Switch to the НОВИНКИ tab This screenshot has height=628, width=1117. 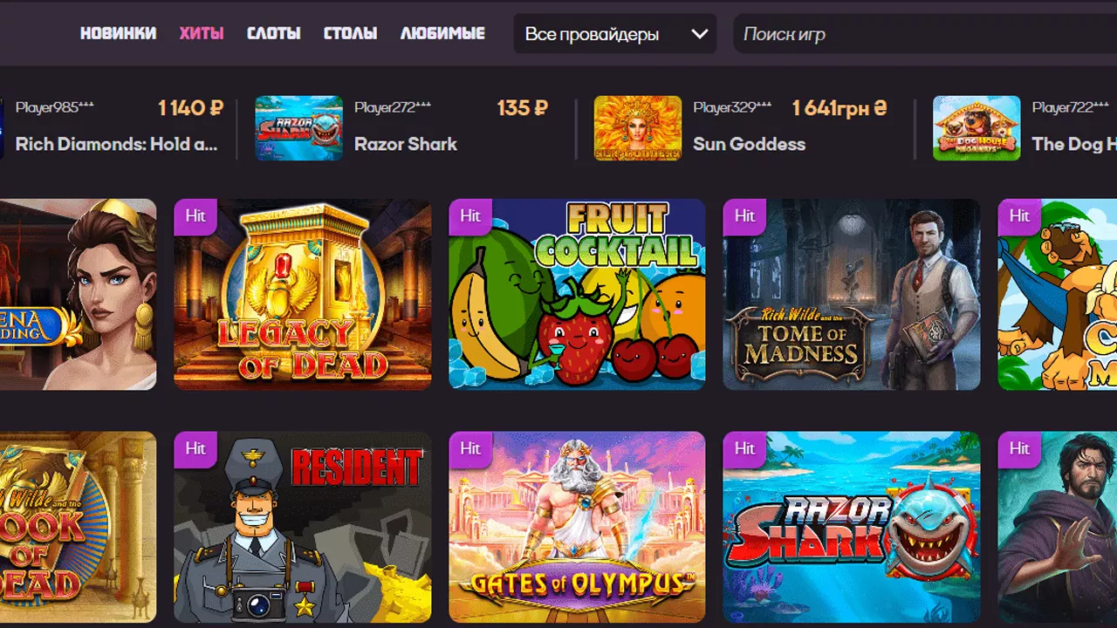click(119, 33)
